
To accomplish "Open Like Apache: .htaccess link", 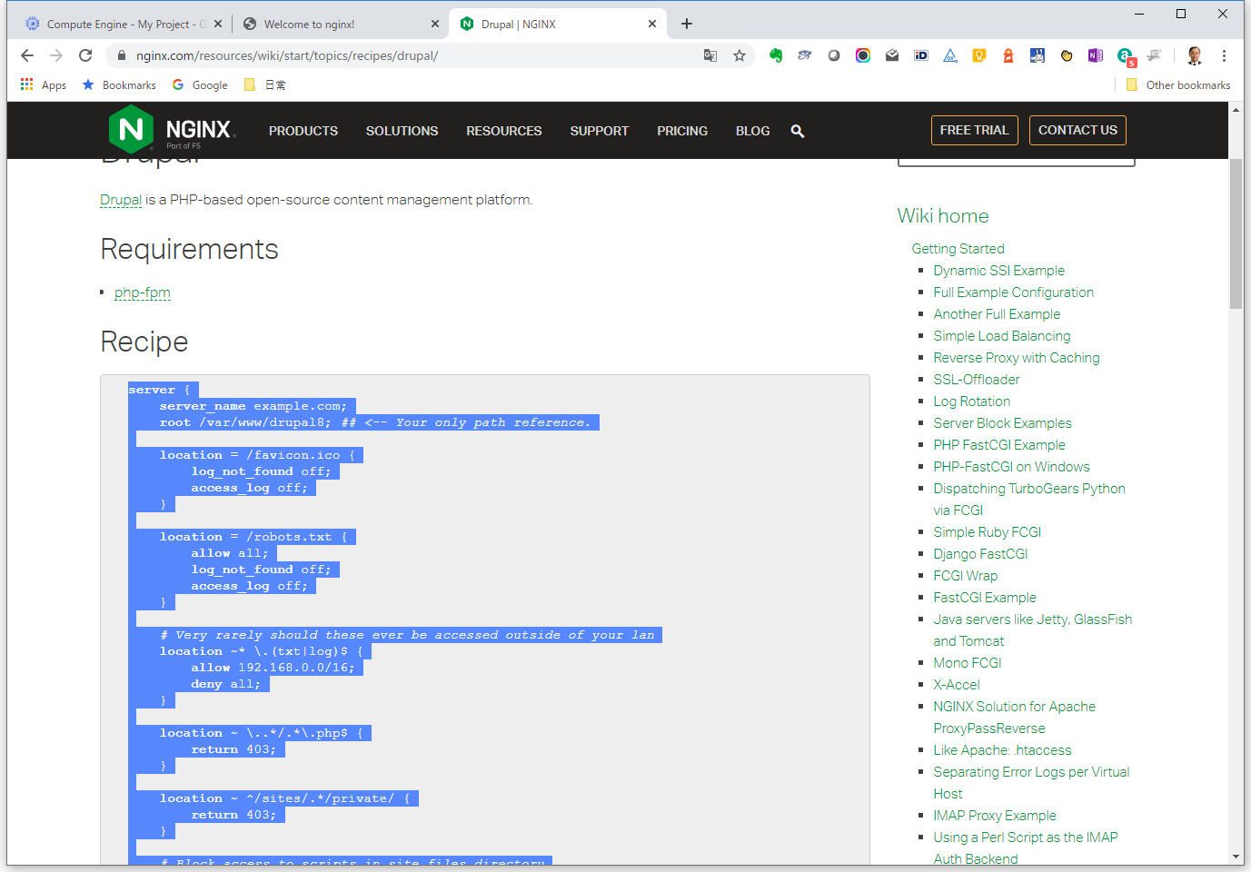I will (x=1002, y=750).
